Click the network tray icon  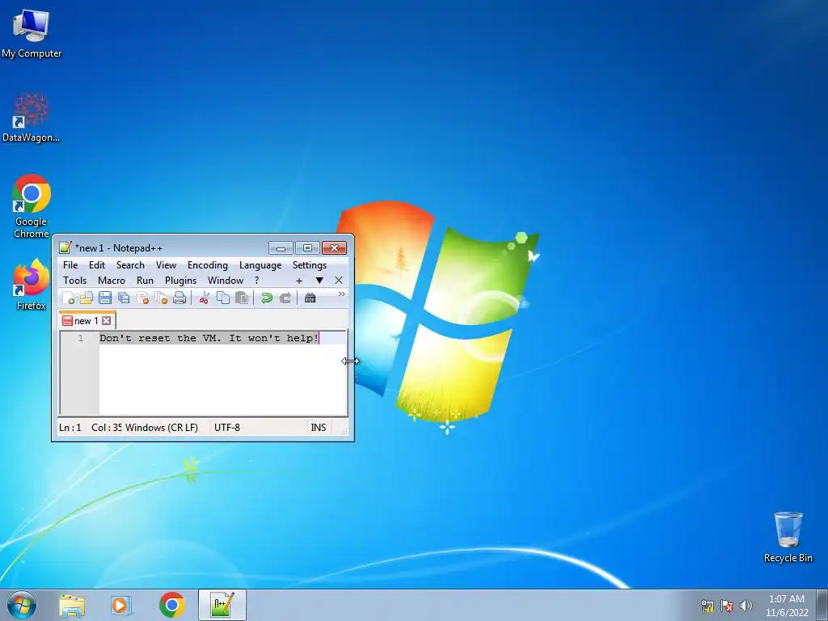(x=707, y=606)
